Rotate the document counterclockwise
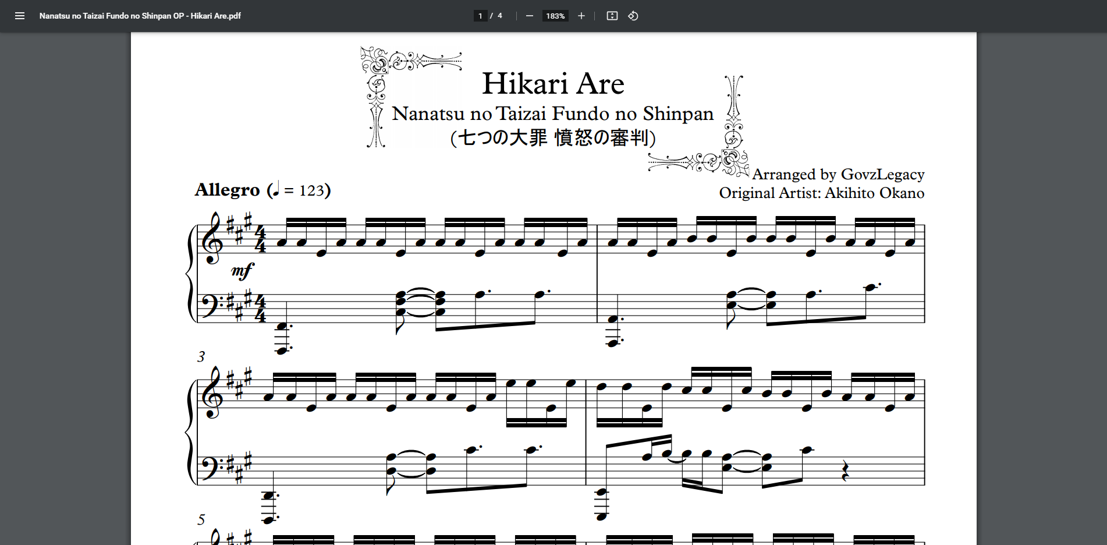Screen dimensions: 1107x545 (633, 16)
